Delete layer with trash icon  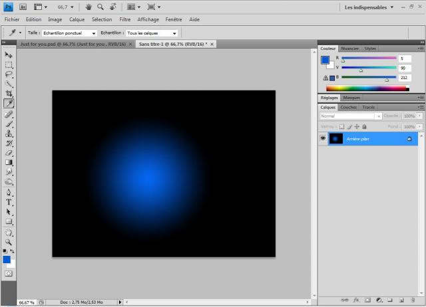point(413,300)
